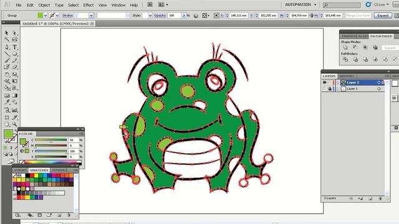Select the Artboard tool

click(7, 118)
